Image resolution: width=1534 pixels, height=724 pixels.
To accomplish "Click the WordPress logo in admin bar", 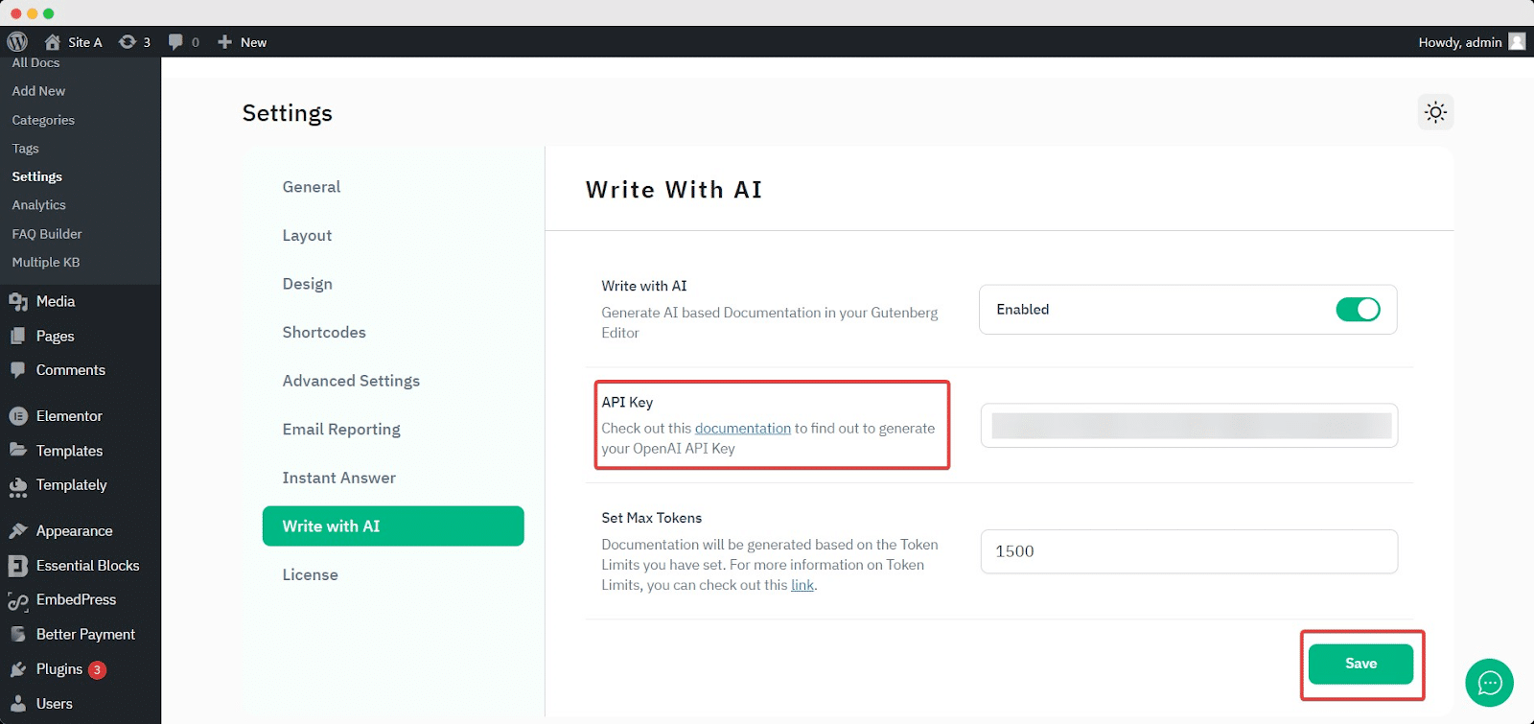I will click(x=16, y=42).
